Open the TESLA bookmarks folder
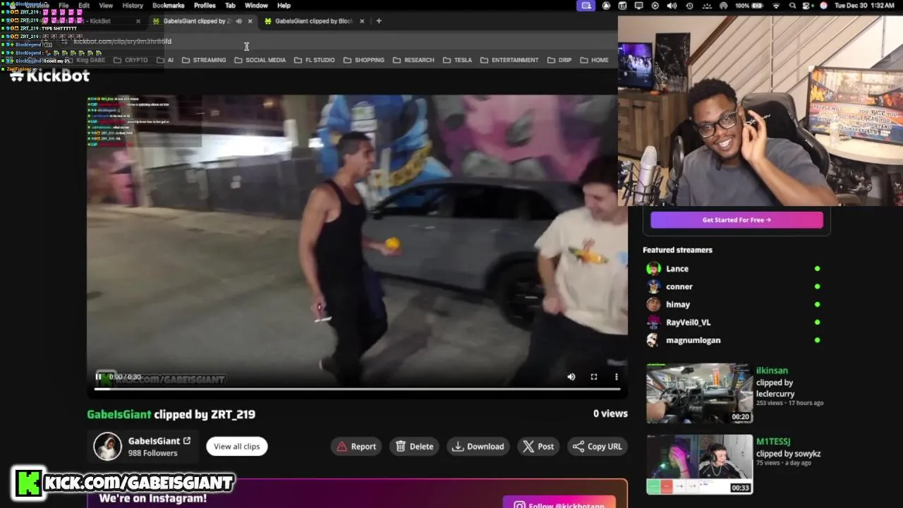 pyautogui.click(x=457, y=60)
